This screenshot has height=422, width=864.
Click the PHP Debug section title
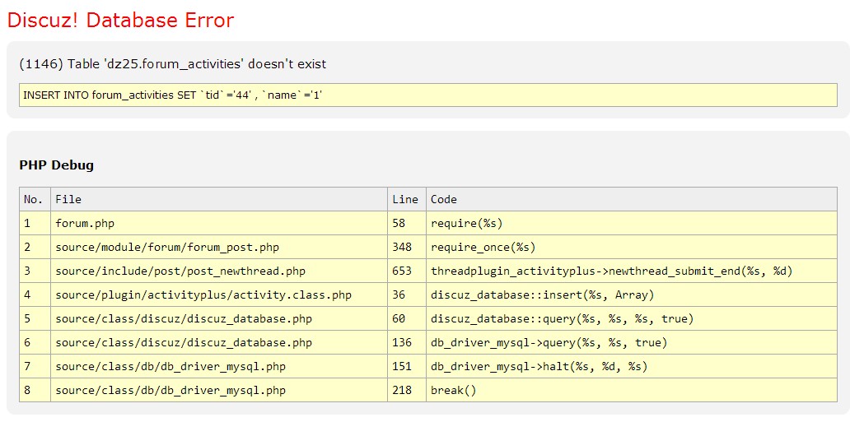click(57, 165)
